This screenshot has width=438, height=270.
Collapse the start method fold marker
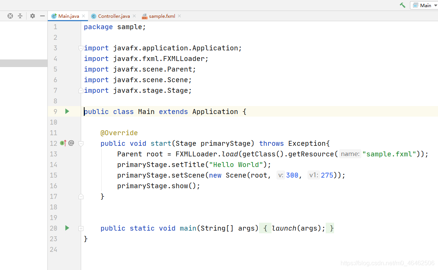pyautogui.click(x=81, y=144)
